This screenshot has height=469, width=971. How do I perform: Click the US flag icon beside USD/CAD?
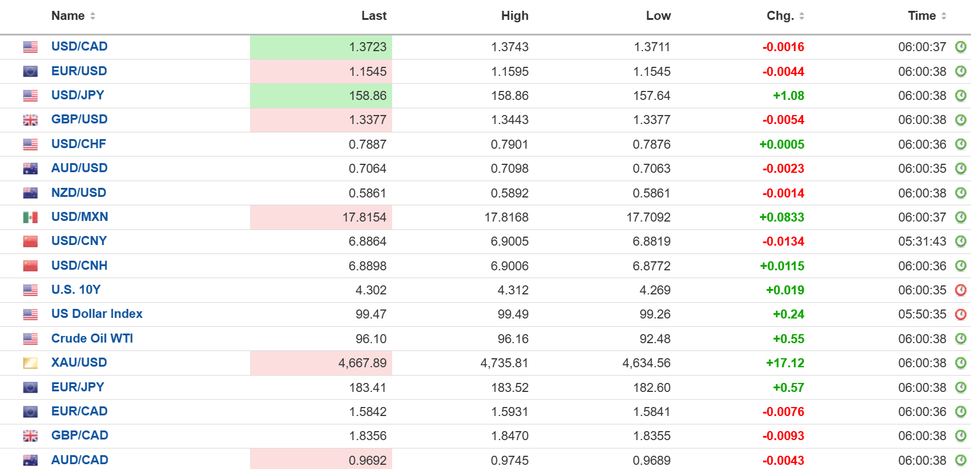pyautogui.click(x=30, y=47)
